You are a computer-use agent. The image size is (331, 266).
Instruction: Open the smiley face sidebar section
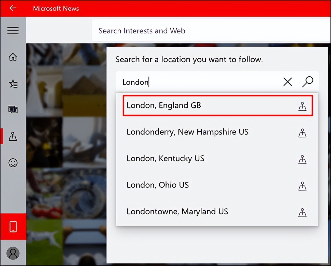tap(13, 163)
